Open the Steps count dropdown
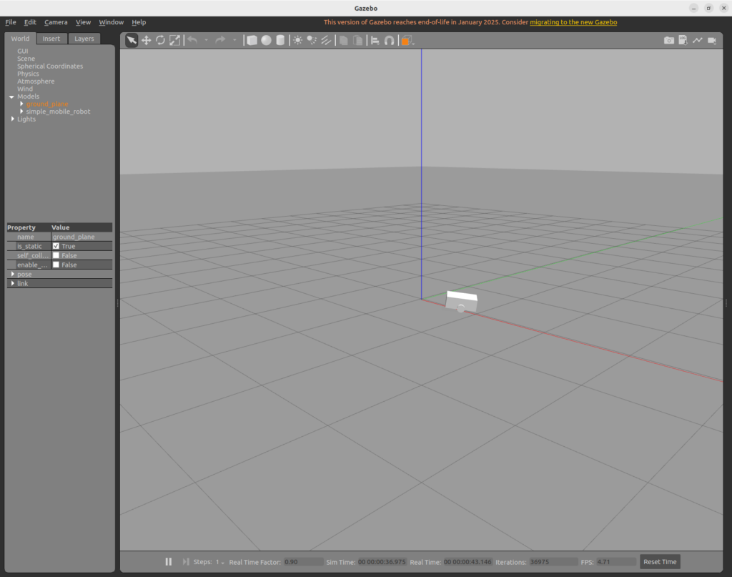This screenshot has height=577, width=732. click(x=220, y=562)
